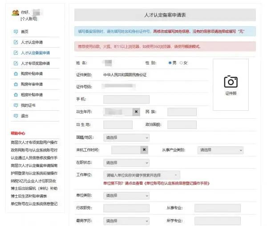Click the user avatar icon beside 你好

(x=16, y=13)
